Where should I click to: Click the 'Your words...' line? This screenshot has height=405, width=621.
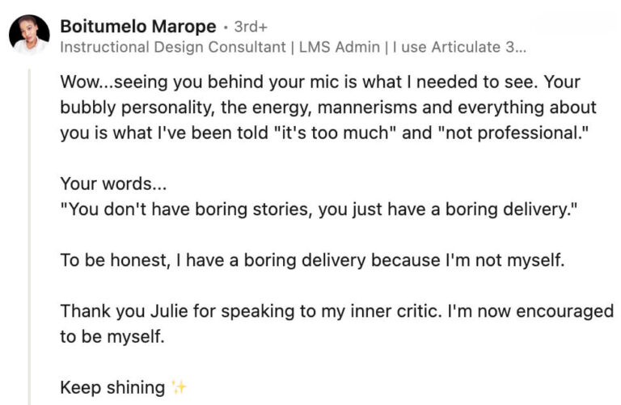[113, 184]
